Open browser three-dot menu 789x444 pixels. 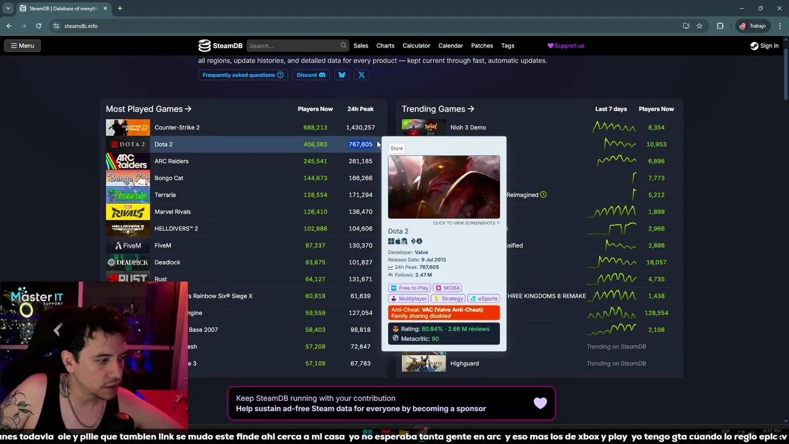(x=780, y=26)
